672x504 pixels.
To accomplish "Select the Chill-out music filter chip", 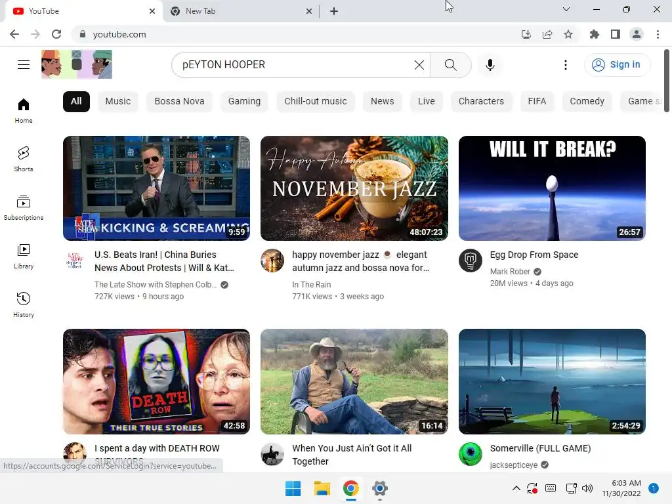I will pyautogui.click(x=316, y=101).
